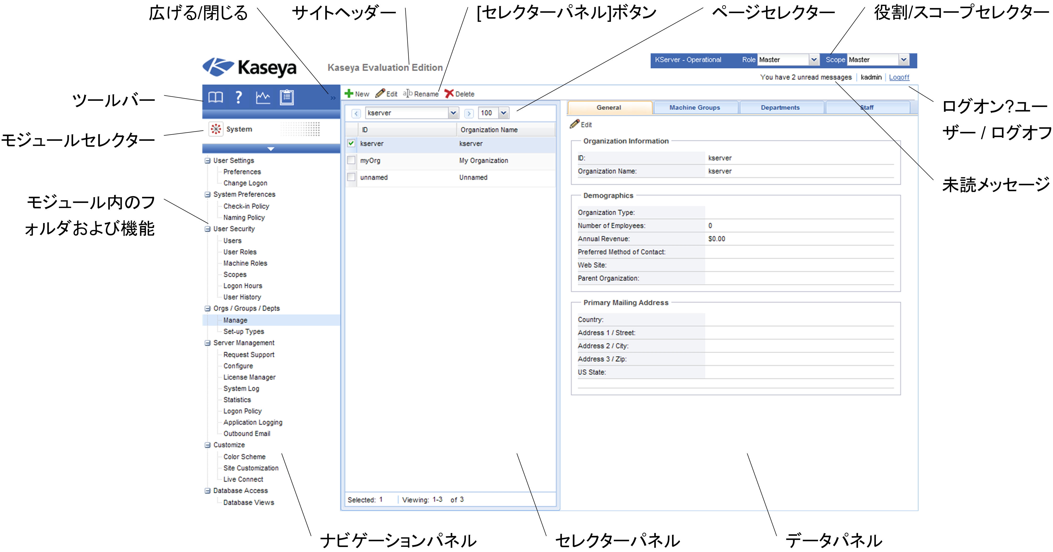This screenshot has height=552, width=1053.
Task: Collapse the navigation panel with double-arrow
Action: pyautogui.click(x=333, y=98)
